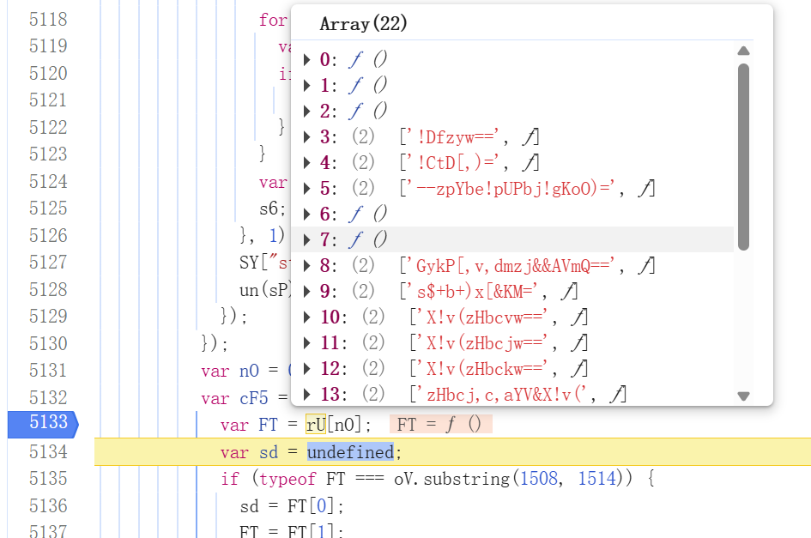Click the scroll-up arrow in the array popup
The height and width of the screenshot is (538, 811).
[x=743, y=51]
